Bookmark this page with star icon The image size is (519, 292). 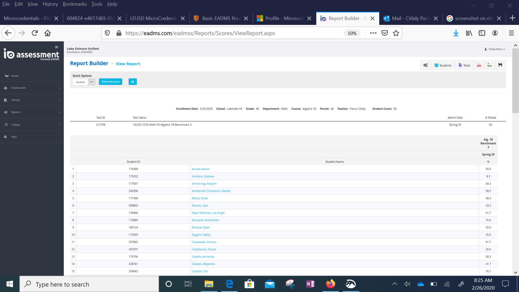coord(396,33)
